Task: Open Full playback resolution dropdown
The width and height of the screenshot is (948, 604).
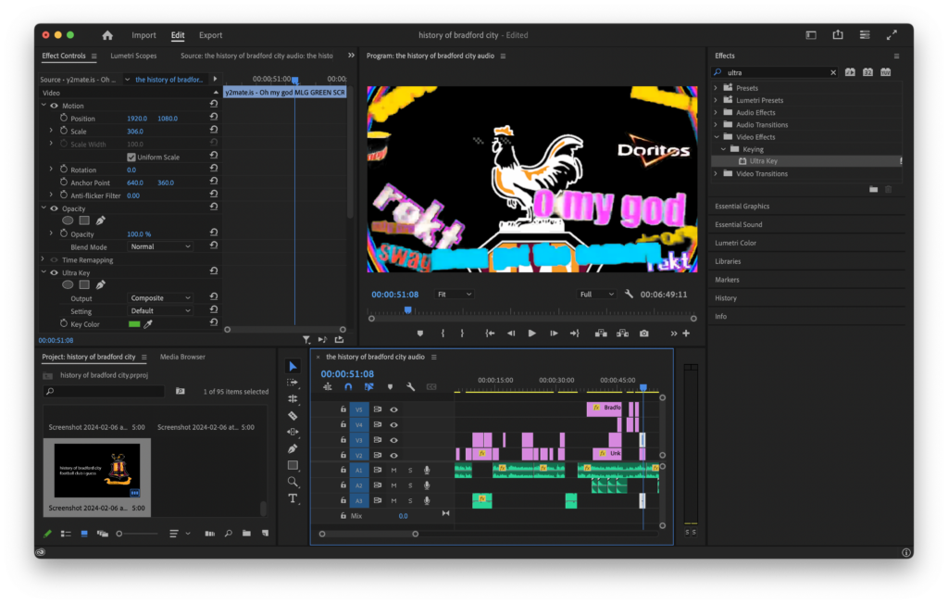Action: pos(596,295)
